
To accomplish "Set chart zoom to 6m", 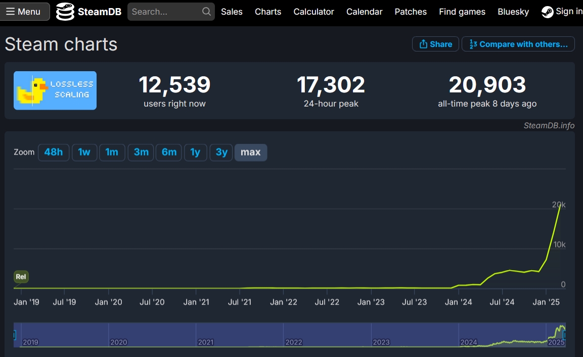I will [169, 152].
